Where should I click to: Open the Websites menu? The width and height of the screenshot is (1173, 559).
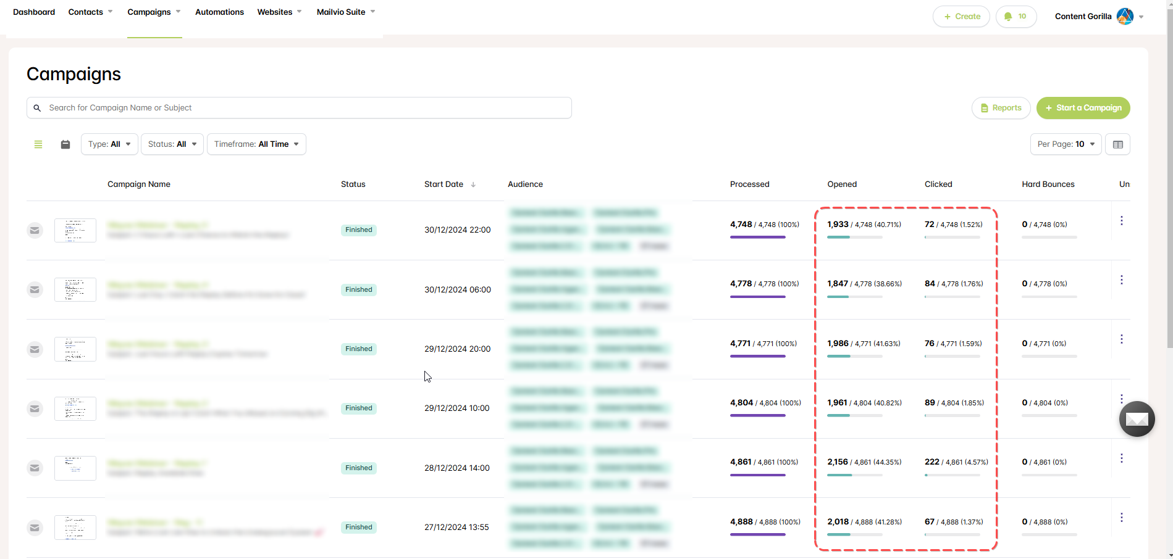279,12
